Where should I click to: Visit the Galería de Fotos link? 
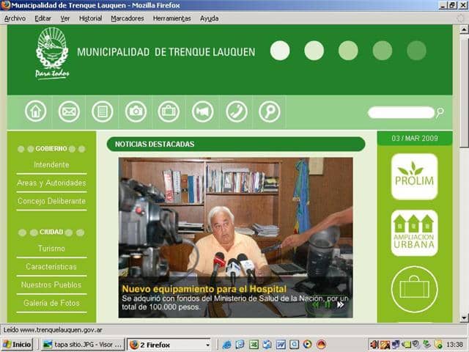tap(51, 303)
